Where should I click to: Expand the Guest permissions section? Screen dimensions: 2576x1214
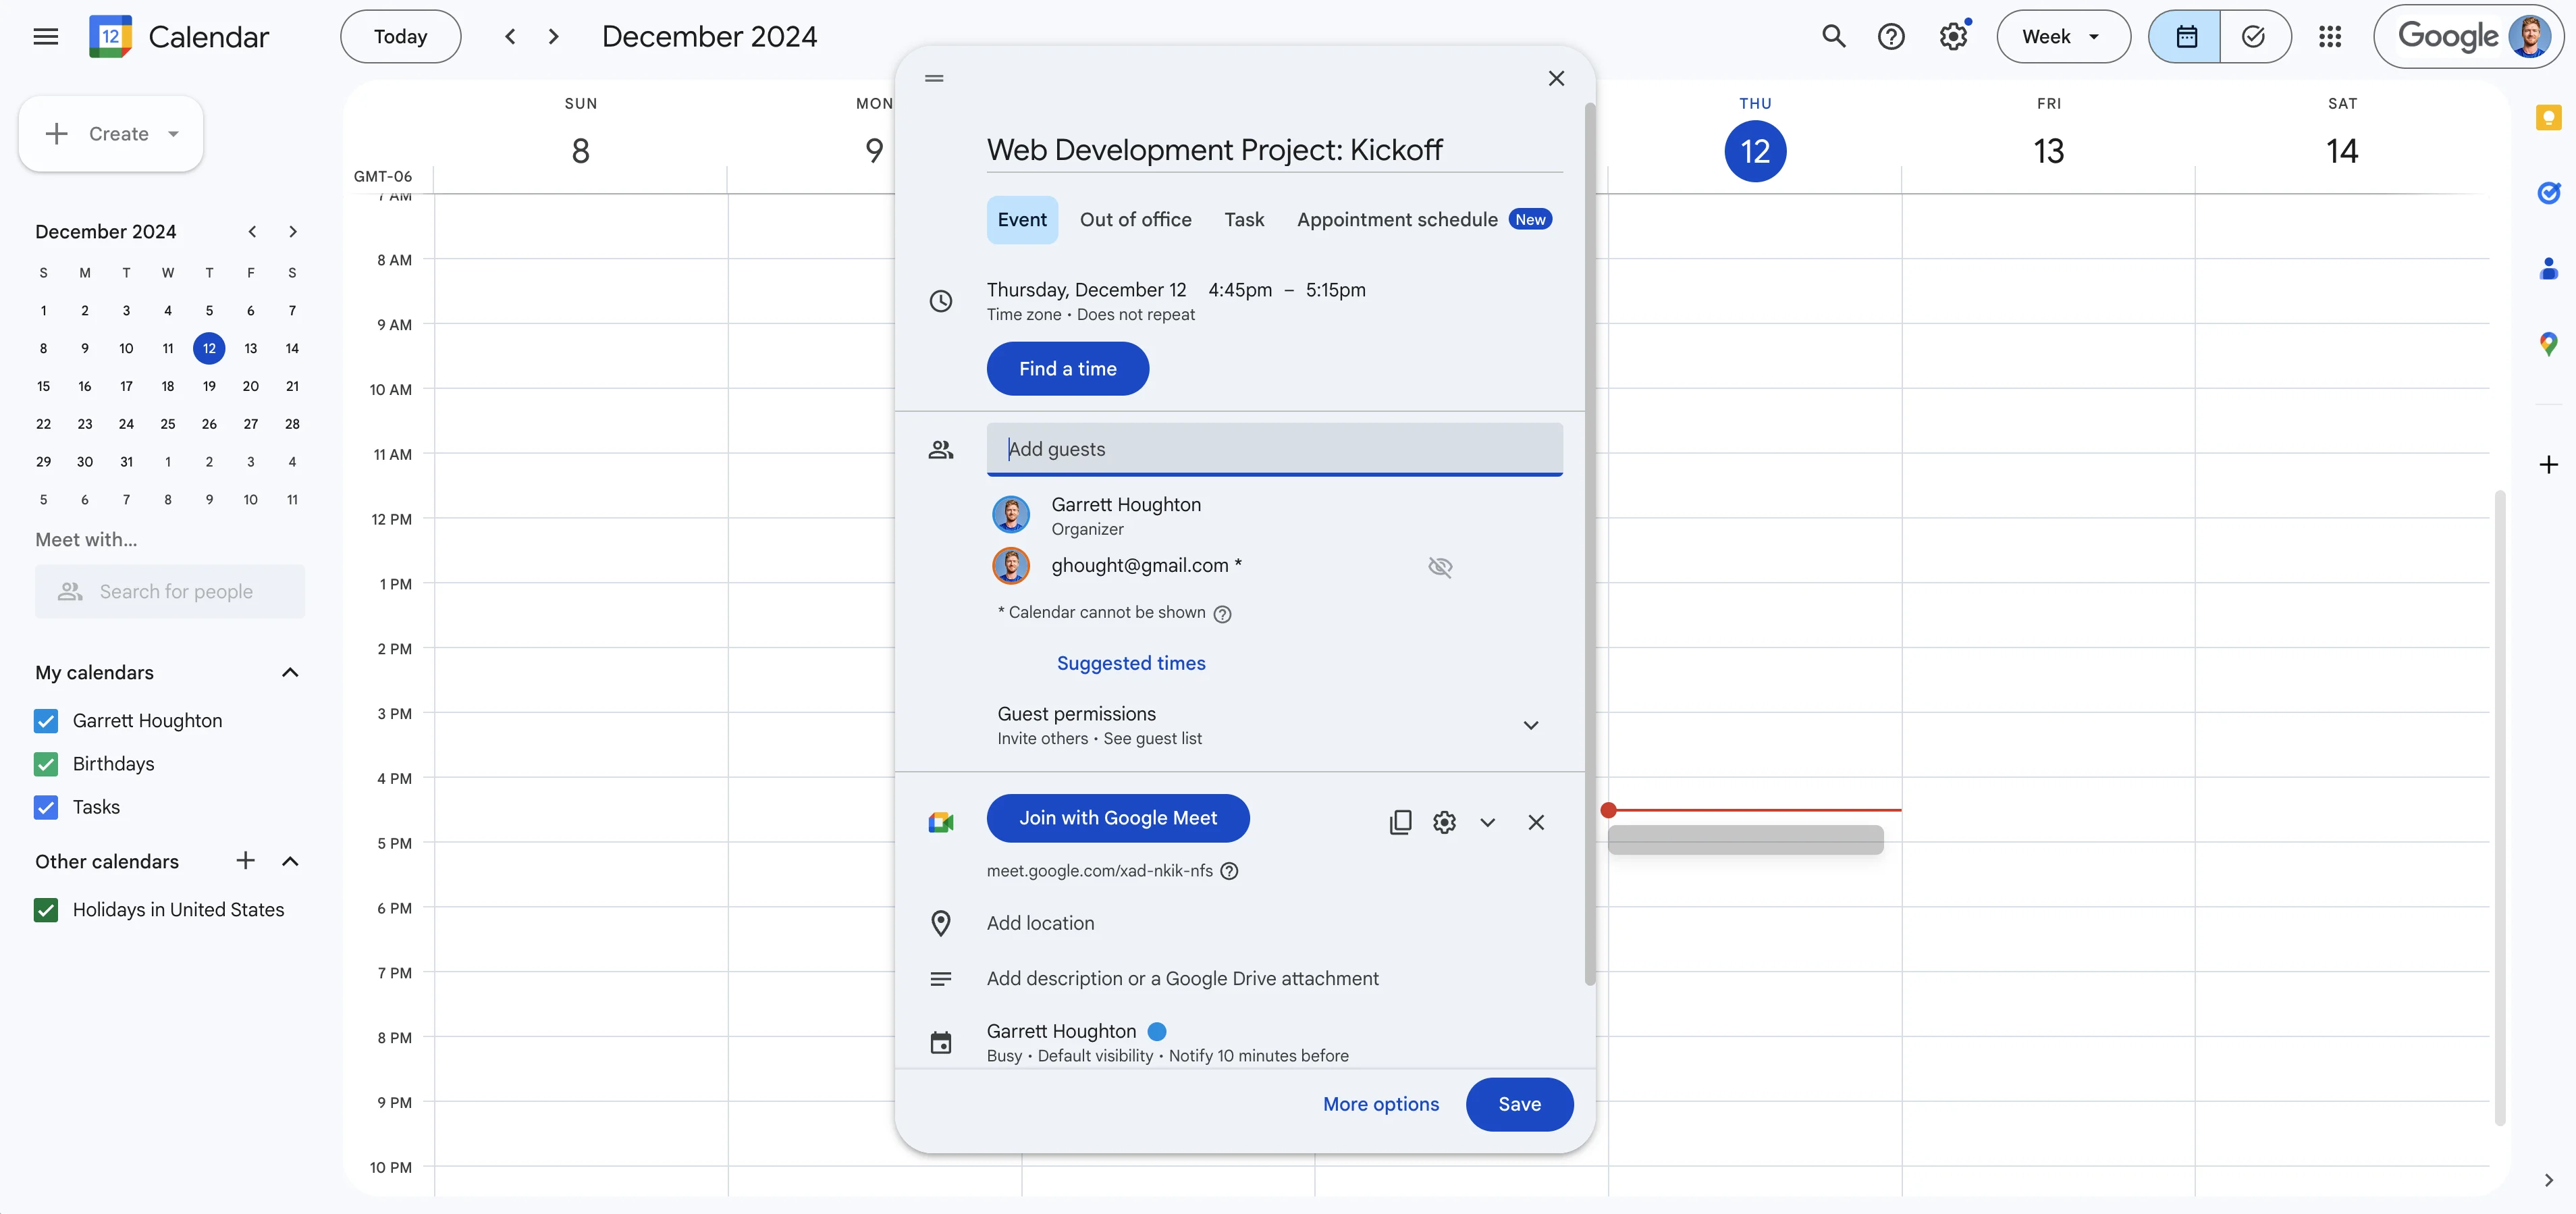[x=1530, y=725]
